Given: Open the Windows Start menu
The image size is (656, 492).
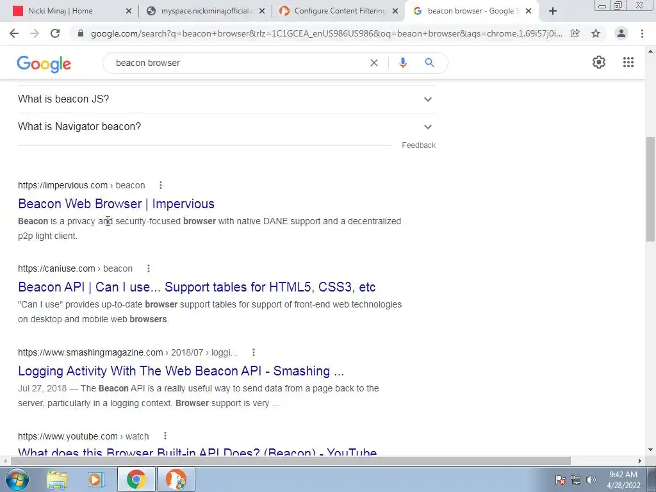Looking at the screenshot, I should [x=17, y=479].
